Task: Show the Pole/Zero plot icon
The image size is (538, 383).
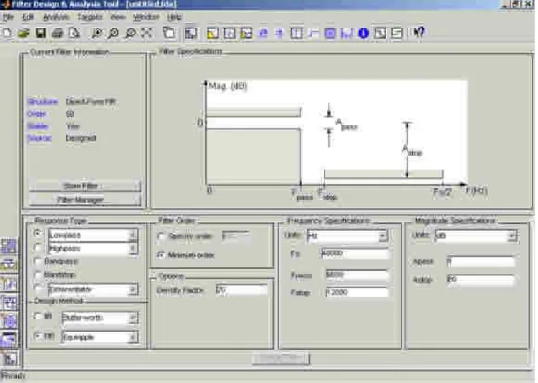Action: coord(330,33)
